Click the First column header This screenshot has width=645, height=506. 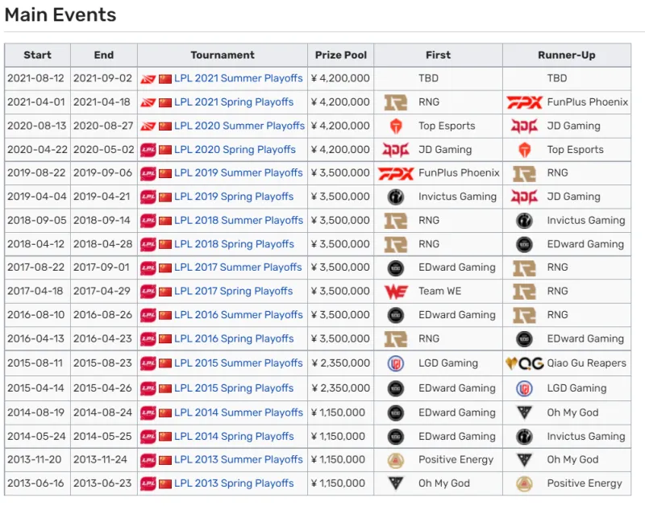(438, 55)
